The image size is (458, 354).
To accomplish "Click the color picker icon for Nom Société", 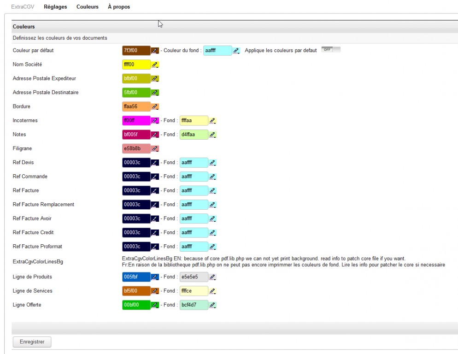I will pos(155,65).
